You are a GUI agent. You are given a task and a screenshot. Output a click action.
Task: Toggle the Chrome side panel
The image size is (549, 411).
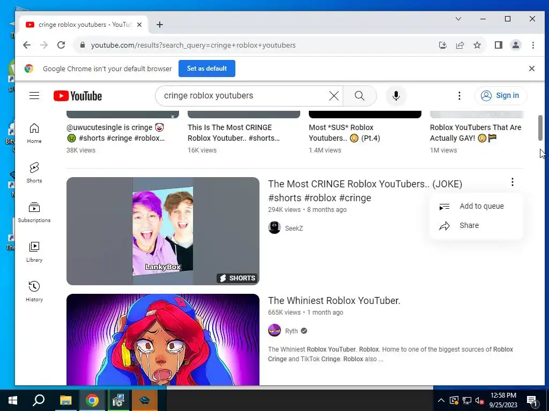pyautogui.click(x=499, y=45)
